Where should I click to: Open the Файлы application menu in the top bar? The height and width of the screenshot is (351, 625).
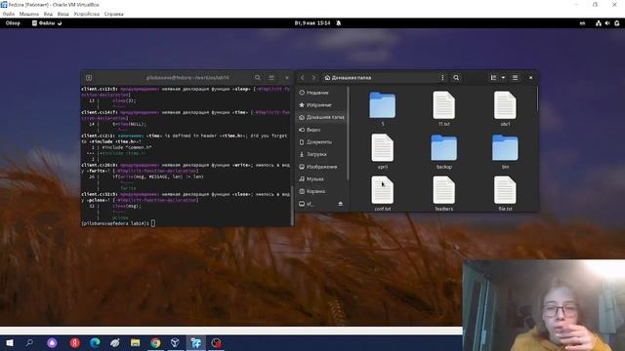47,23
